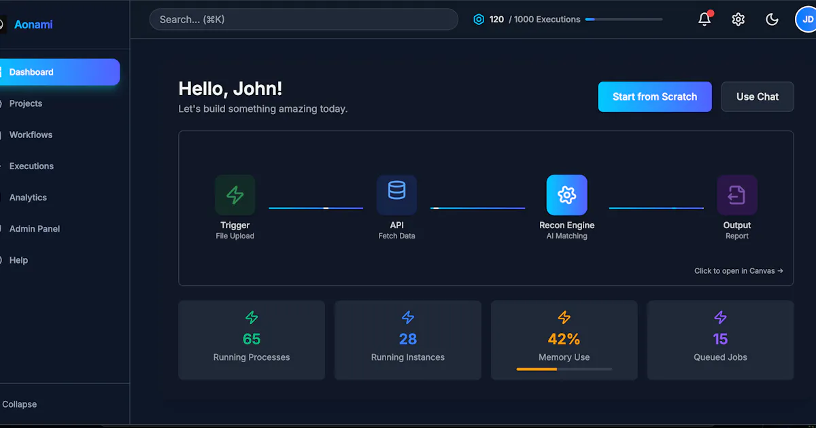Click the executions usage progress bar
This screenshot has height=428, width=816.
pyautogui.click(x=624, y=19)
